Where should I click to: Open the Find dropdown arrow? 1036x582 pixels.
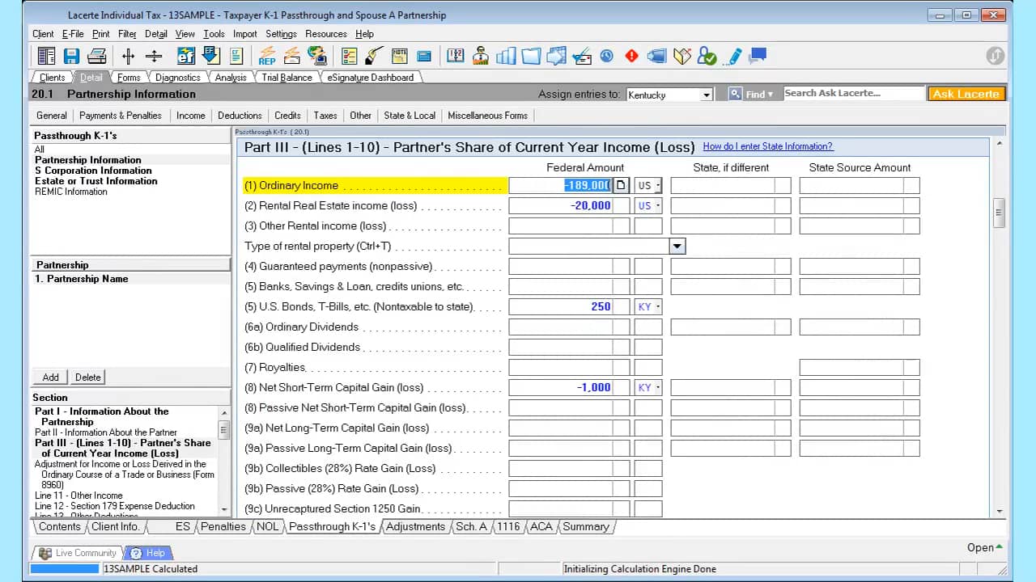(770, 95)
